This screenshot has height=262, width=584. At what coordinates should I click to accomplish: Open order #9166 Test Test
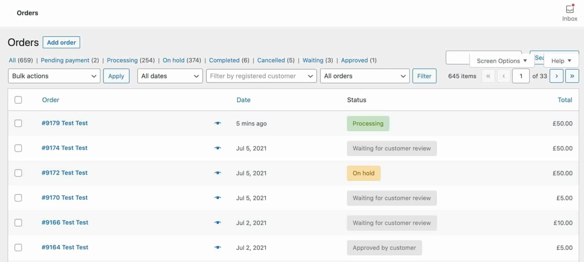(65, 222)
